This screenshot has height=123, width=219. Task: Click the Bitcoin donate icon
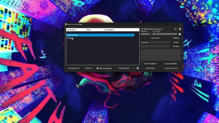[x=180, y=29]
